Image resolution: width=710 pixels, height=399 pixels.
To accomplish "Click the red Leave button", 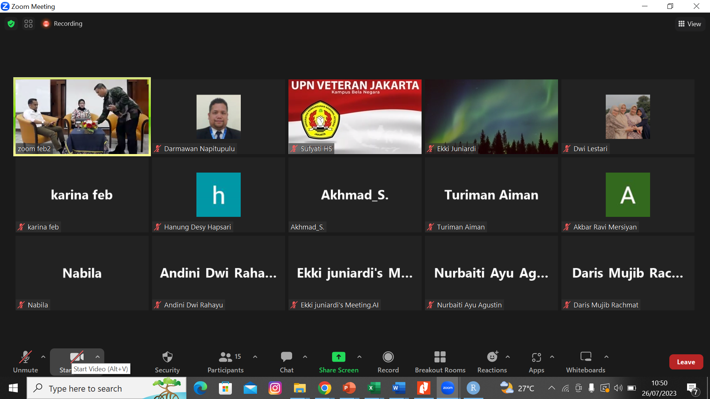I will 686,362.
